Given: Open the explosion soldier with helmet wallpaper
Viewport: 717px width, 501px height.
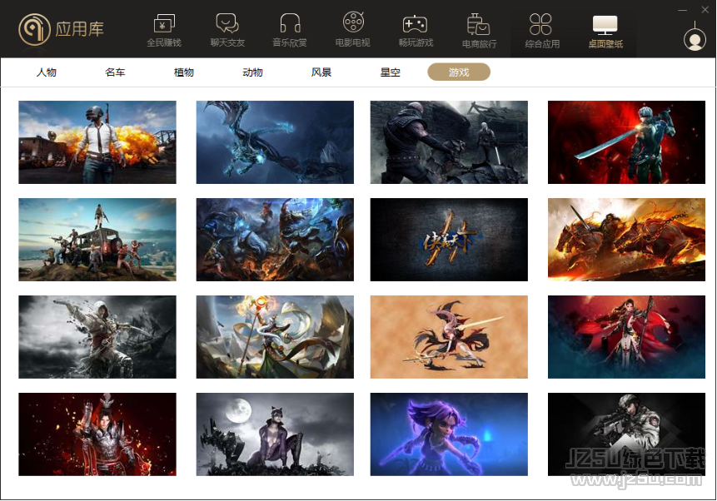Looking at the screenshot, I should pyautogui.click(x=97, y=142).
